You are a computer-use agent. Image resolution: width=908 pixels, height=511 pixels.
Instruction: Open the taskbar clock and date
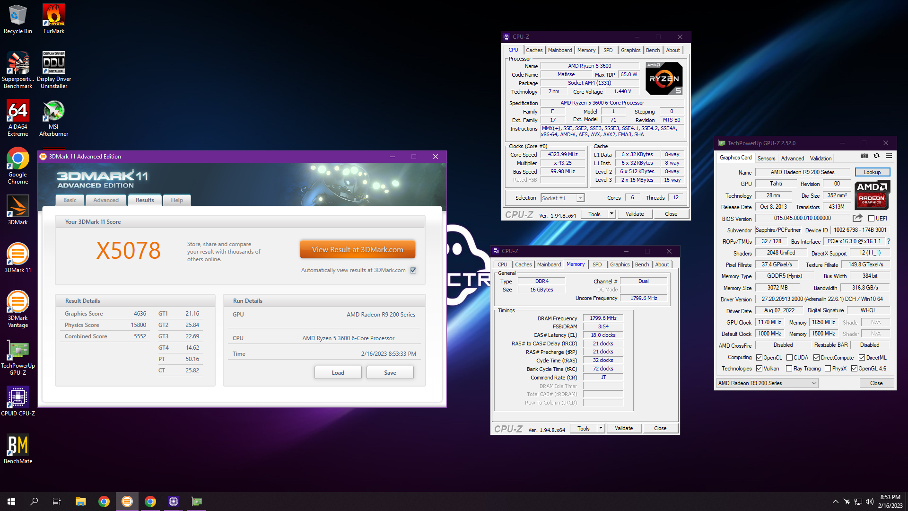[890, 502]
